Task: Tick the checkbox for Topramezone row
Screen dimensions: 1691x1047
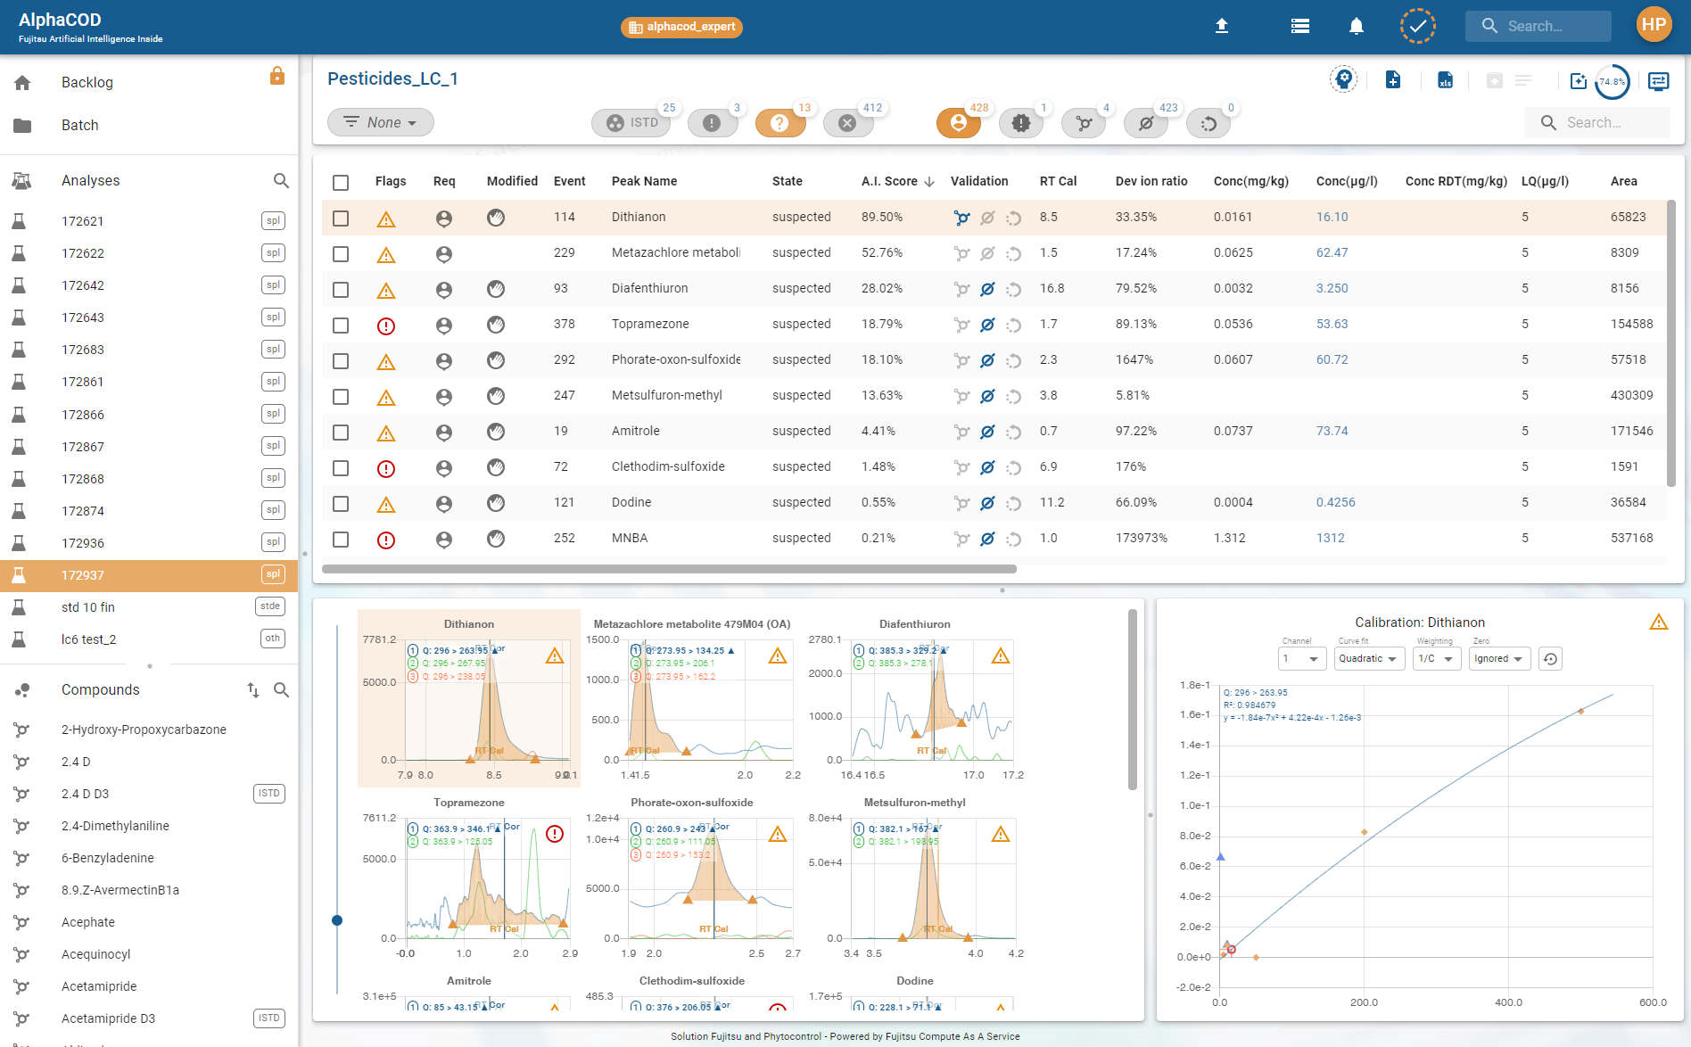Action: pos(341,326)
